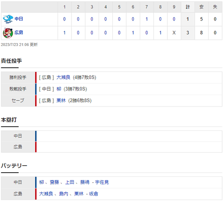Open save pitcher 栗林 profile link
This screenshot has width=223, height=201.
(61, 100)
